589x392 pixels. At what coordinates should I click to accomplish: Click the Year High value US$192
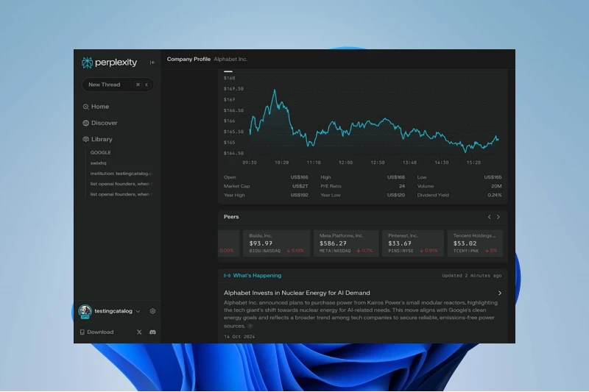(300, 195)
